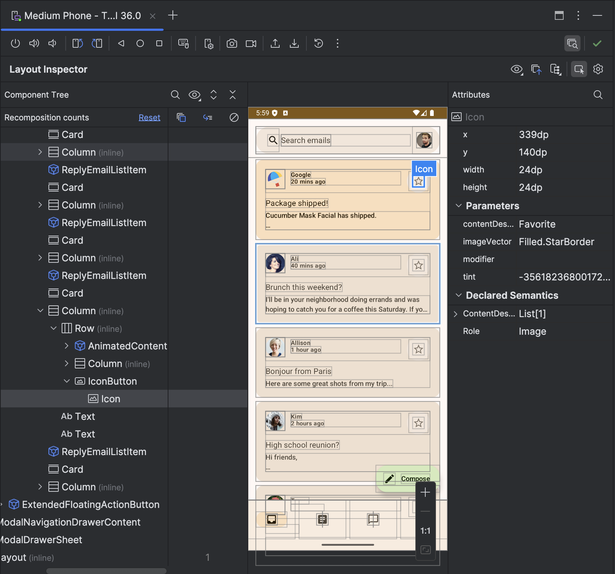Open the emulator overflow menu
This screenshot has width=615, height=574.
(x=337, y=43)
